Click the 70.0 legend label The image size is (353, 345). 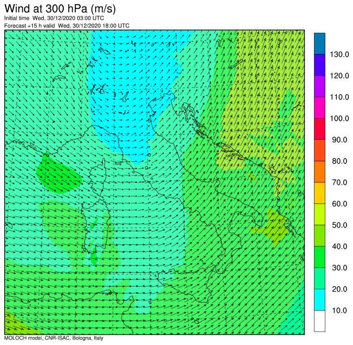point(340,182)
